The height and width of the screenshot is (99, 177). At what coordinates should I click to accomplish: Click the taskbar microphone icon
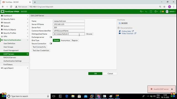[48, 96]
